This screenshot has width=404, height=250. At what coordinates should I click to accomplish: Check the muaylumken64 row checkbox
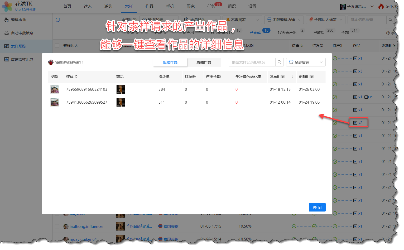coord(57,239)
